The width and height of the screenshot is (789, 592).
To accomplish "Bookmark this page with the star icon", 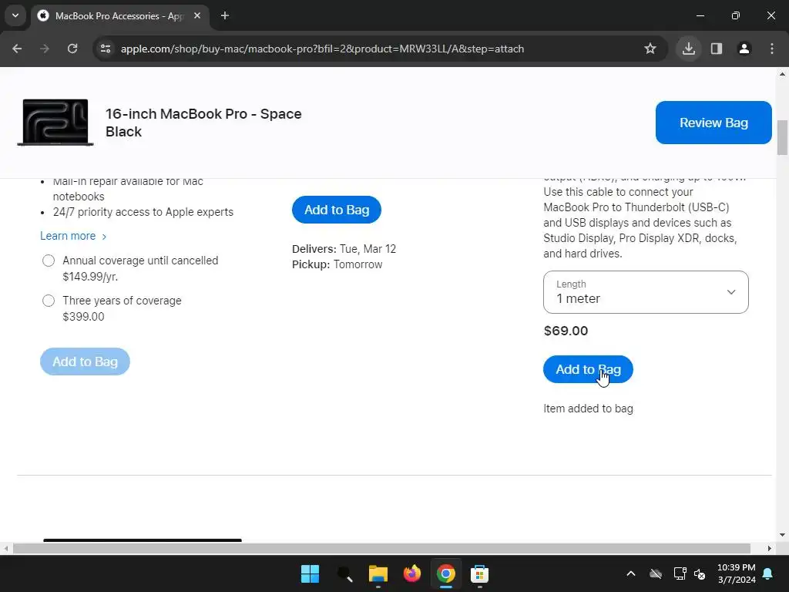I will (650, 49).
